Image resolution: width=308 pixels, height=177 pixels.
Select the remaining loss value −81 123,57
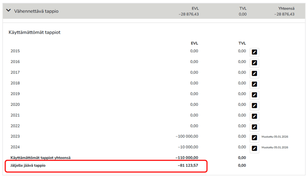pyautogui.click(x=188, y=166)
